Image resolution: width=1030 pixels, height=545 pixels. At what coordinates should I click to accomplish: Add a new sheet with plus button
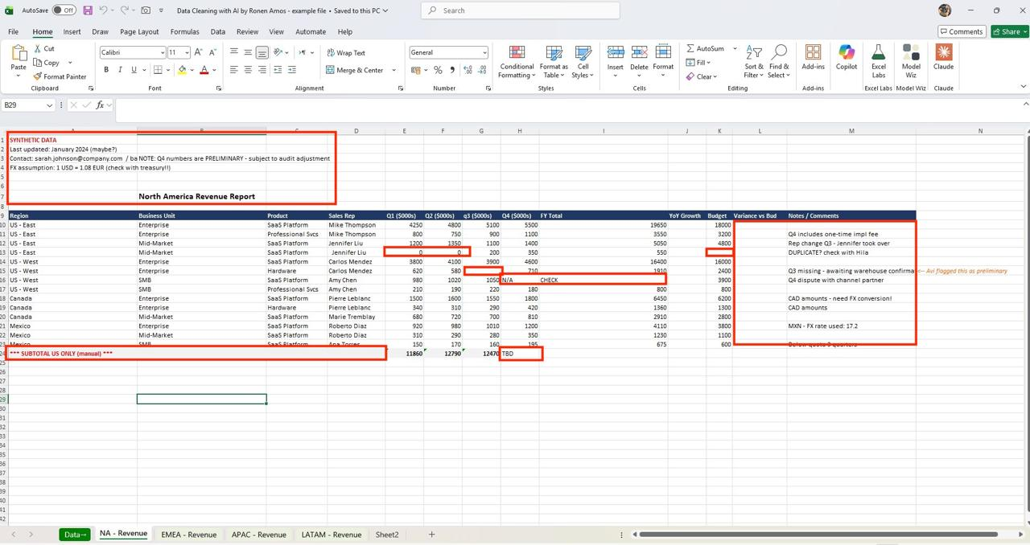(x=431, y=535)
